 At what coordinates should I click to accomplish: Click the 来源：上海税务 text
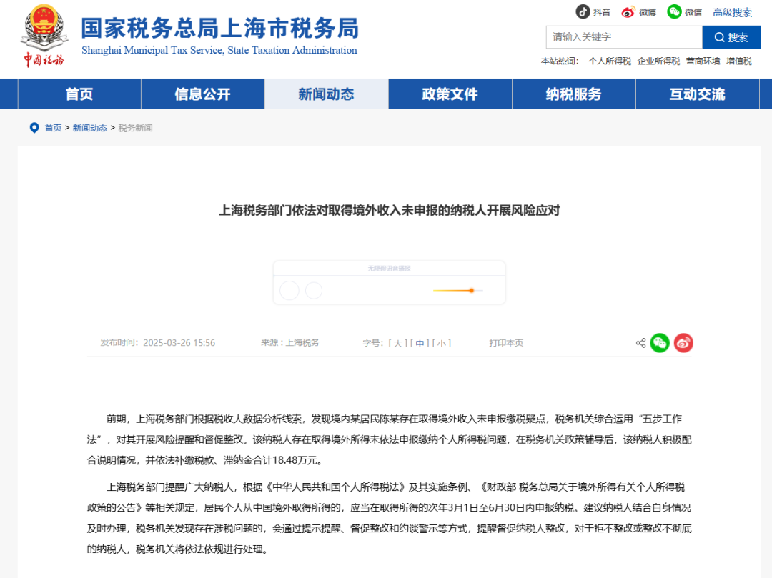pos(290,342)
